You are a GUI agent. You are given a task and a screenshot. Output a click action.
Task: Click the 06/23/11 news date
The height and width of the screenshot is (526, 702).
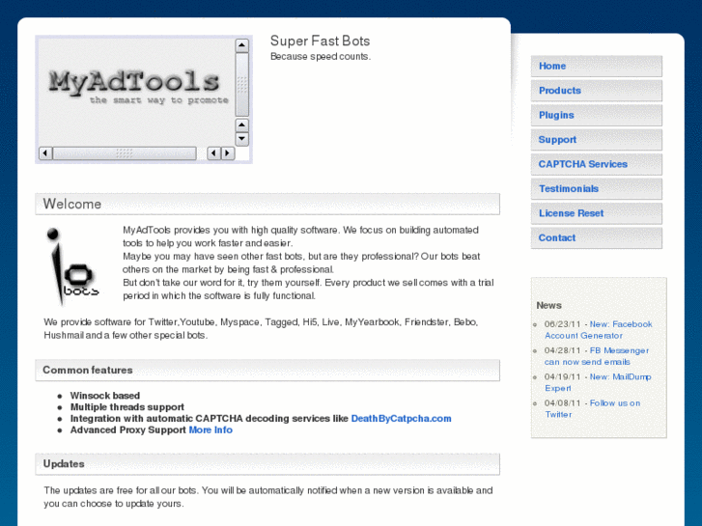(563, 324)
